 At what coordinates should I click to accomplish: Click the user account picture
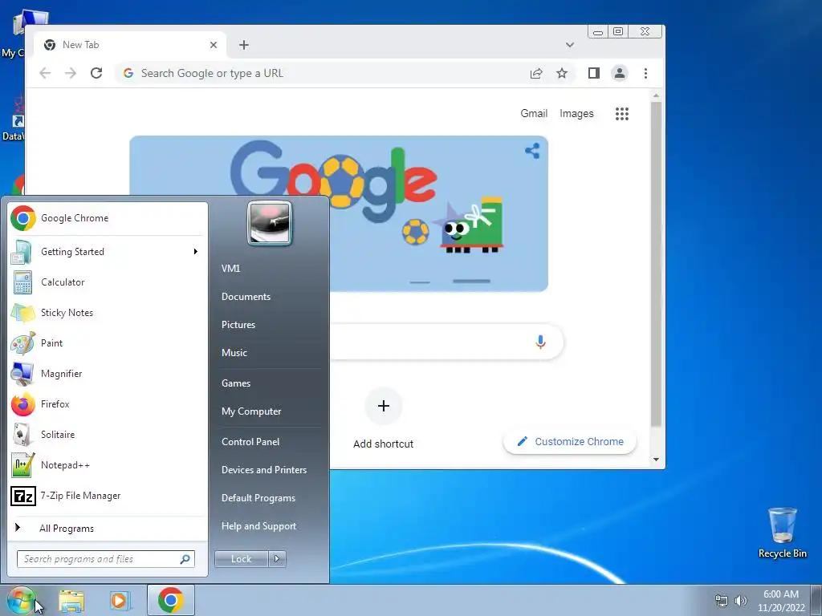[x=270, y=223]
